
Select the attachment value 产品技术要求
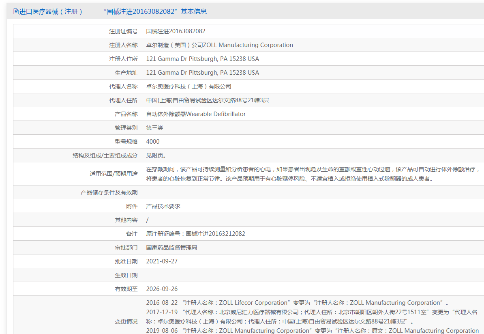(x=163, y=206)
